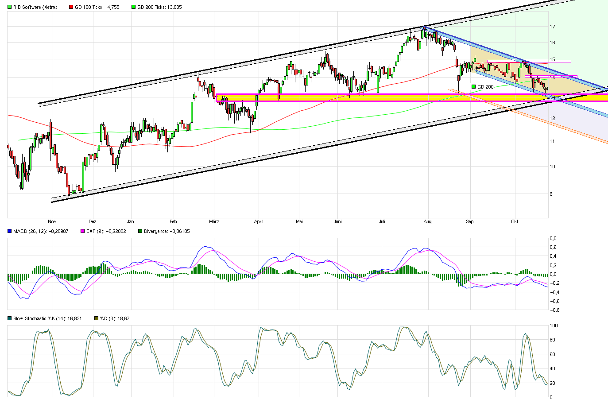Click the green GD 200 Ticks legend swatch

click(134, 7)
